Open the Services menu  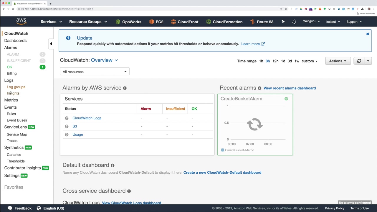coord(51,22)
